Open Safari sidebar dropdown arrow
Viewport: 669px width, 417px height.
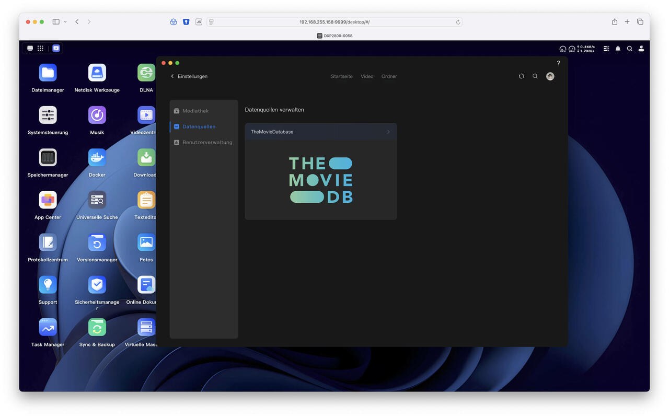65,22
